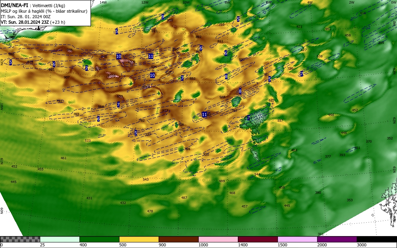Click the checkered 0–25 legend swatch
397x248 pixels.
tap(20, 239)
